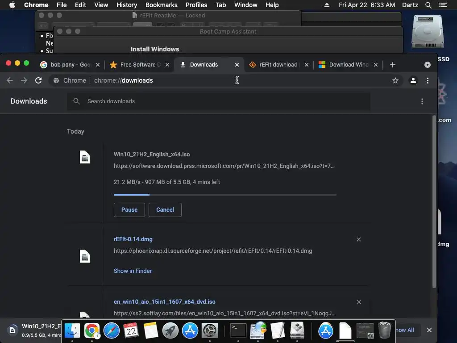Open Spotlight search in menu bar
The width and height of the screenshot is (457, 343).
point(428,5)
